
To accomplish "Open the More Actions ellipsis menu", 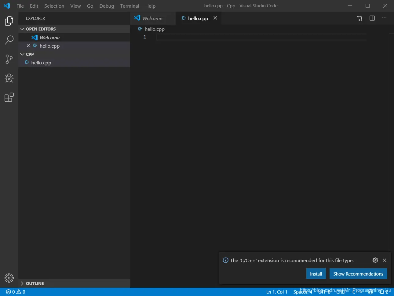I will (384, 18).
